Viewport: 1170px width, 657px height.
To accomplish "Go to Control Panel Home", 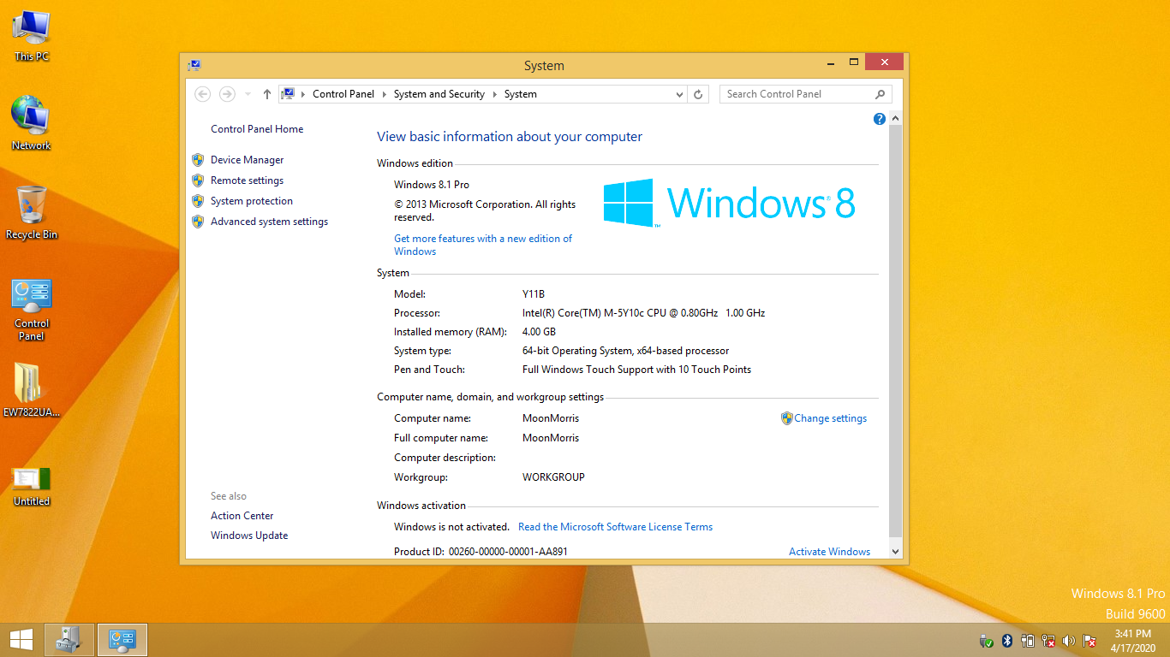I will (257, 129).
